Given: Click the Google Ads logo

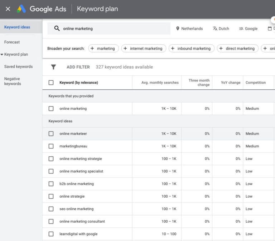Looking at the screenshot, I should pos(21,9).
